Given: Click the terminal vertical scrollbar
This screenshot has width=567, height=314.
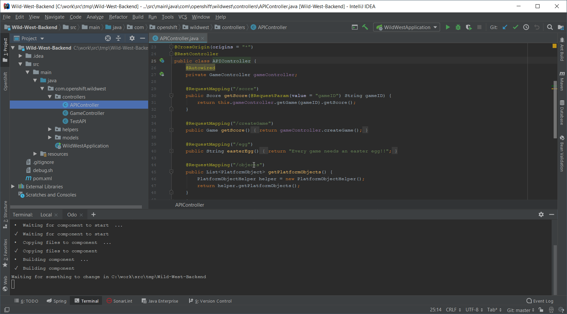Looking at the screenshot, I should tap(555, 269).
